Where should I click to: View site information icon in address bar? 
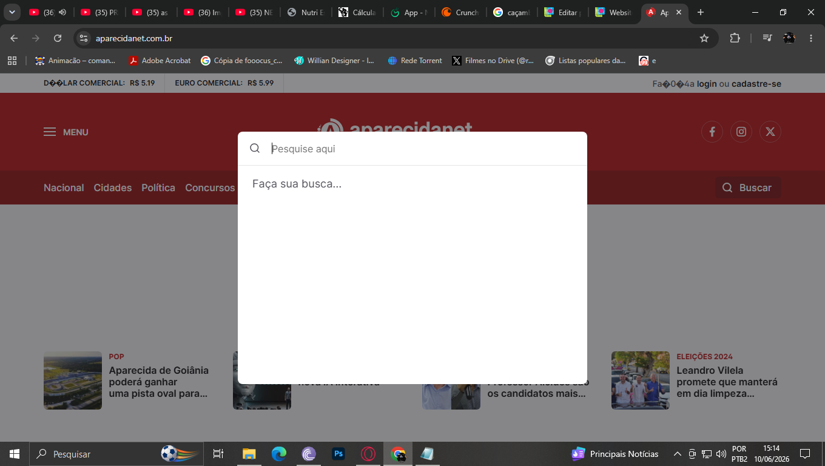tap(84, 38)
